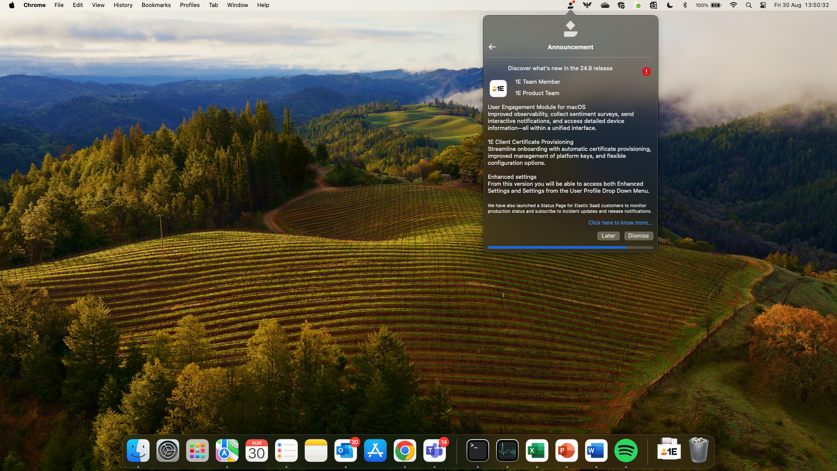This screenshot has height=471, width=837.
Task: Click the red alert icon in announcement
Action: (x=646, y=72)
